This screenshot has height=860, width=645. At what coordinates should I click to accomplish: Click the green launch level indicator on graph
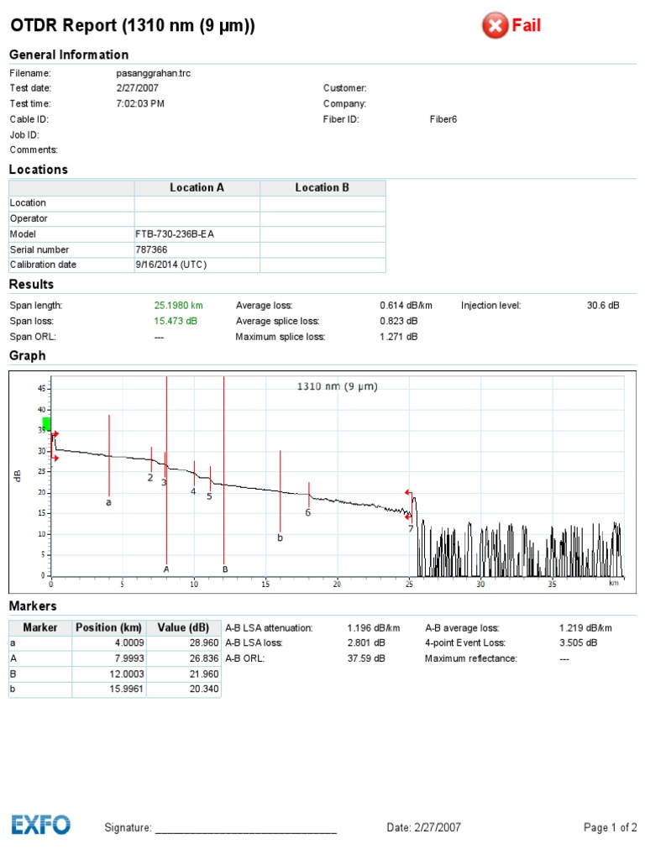click(47, 423)
